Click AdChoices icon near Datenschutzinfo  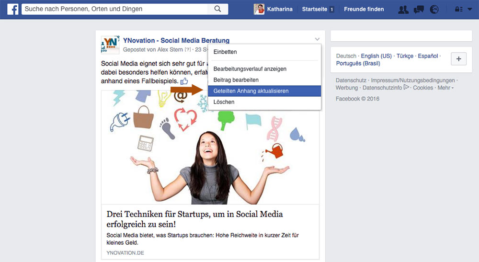(x=406, y=87)
